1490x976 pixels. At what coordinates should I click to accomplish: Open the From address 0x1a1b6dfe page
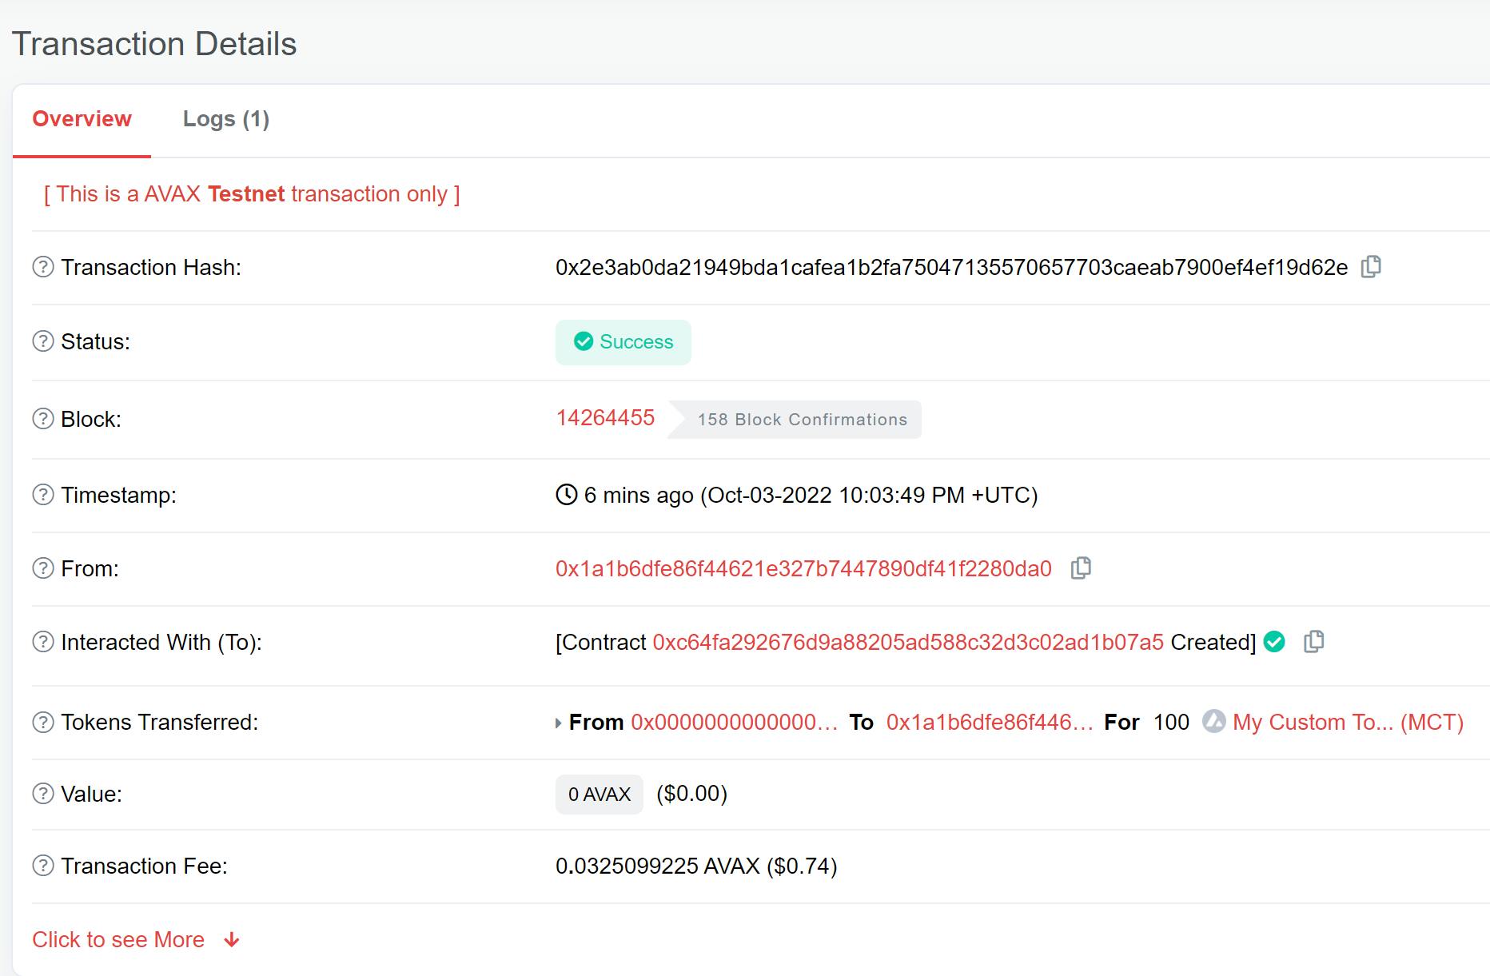point(803,568)
